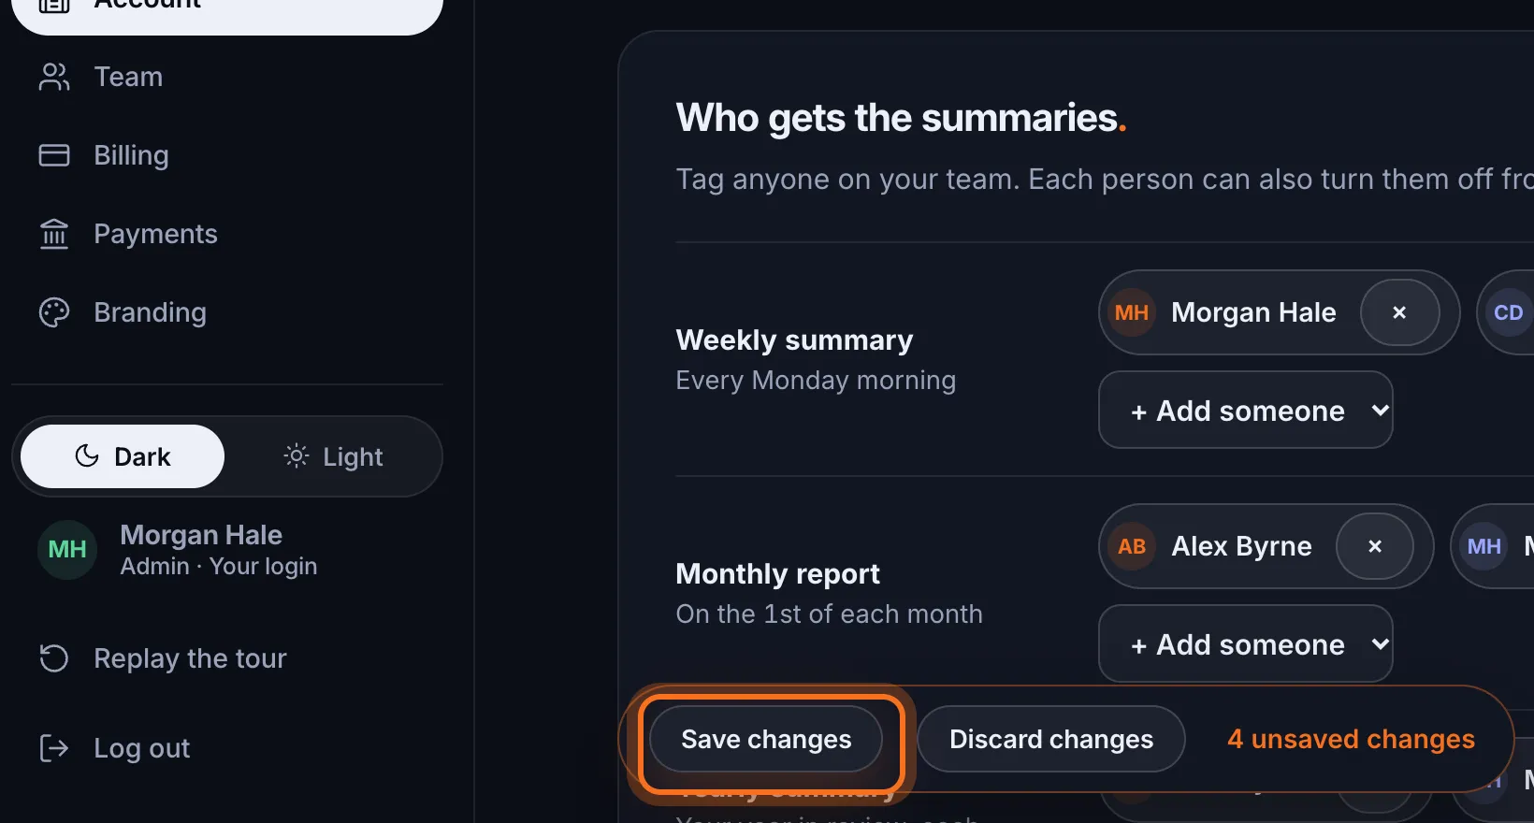This screenshot has height=823, width=1534.
Task: Click the Payments bank building icon
Action: point(54,234)
